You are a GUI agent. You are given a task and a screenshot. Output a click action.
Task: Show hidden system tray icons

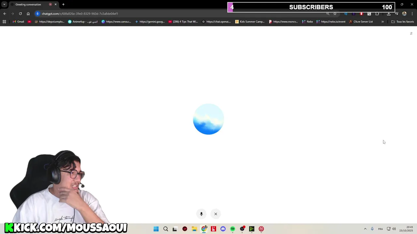[x=365, y=229]
